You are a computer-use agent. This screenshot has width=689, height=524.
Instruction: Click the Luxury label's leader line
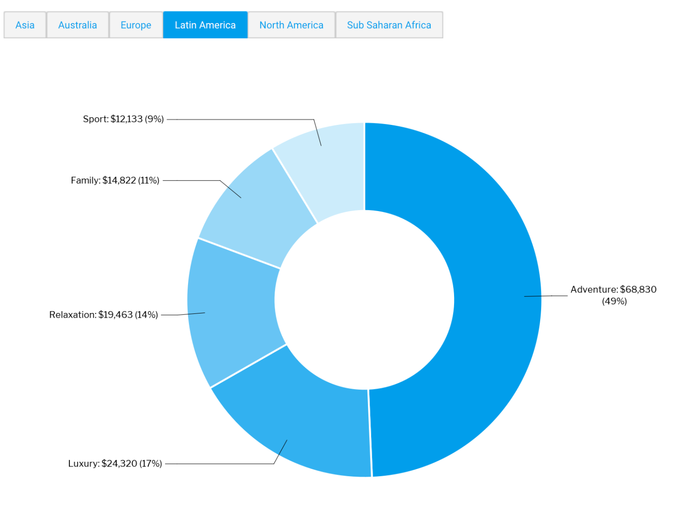[x=220, y=464]
